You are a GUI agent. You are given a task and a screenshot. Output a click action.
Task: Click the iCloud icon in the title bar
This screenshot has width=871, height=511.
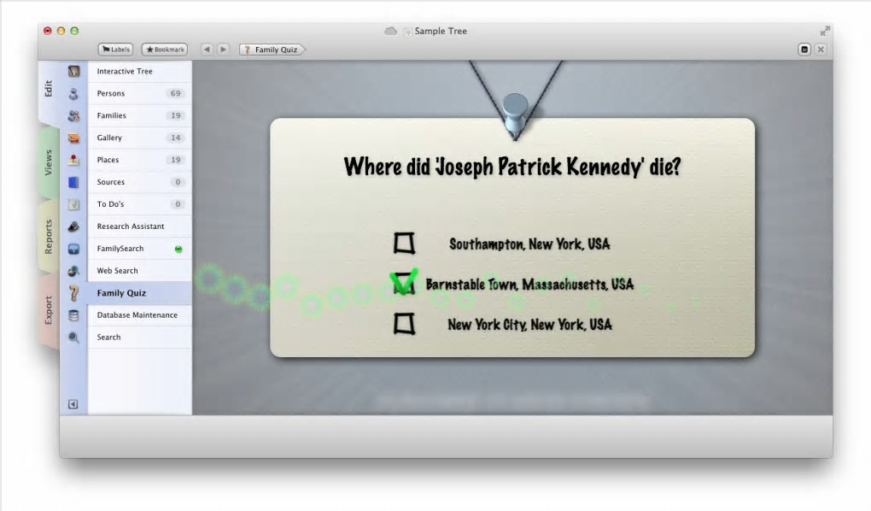(391, 31)
